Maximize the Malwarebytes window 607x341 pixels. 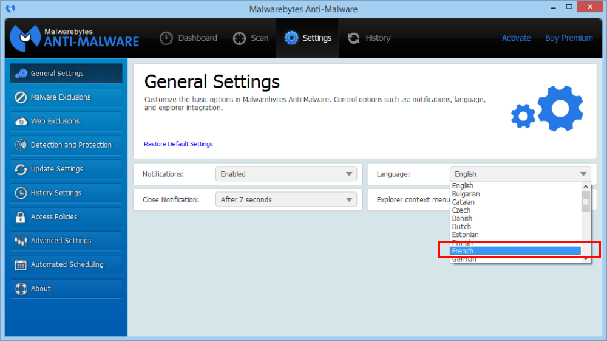(x=569, y=7)
